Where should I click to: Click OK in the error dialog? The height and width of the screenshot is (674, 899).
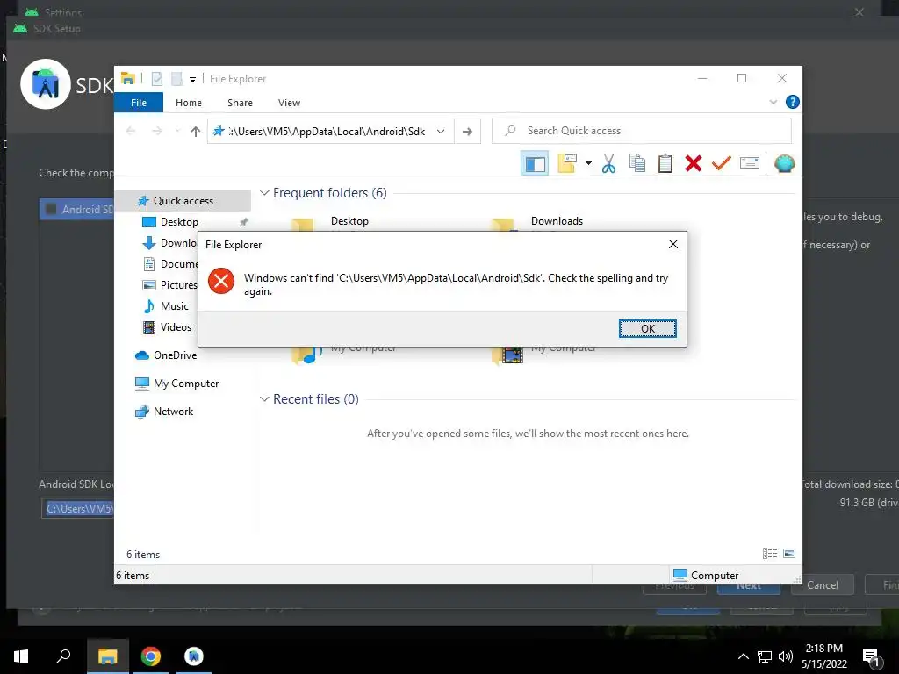coord(647,328)
